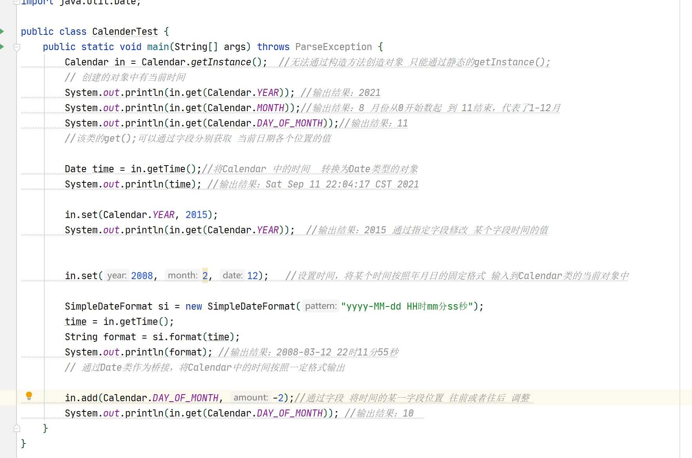Viewport: 692px width, 458px height.
Task: Click getInstance in the Calendar declaration
Action: [221, 62]
